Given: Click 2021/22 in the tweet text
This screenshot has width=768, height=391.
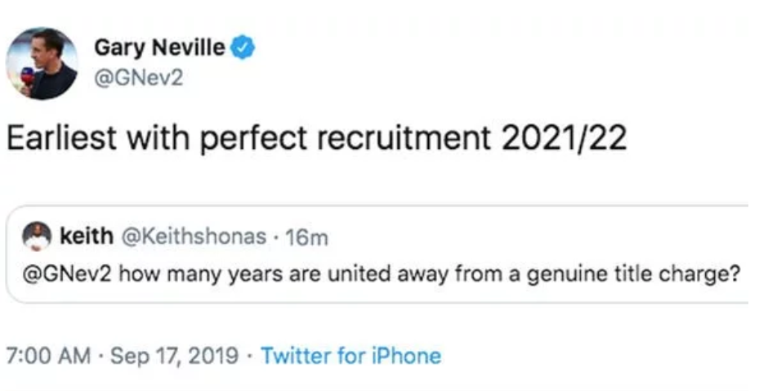Looking at the screenshot, I should click(565, 139).
